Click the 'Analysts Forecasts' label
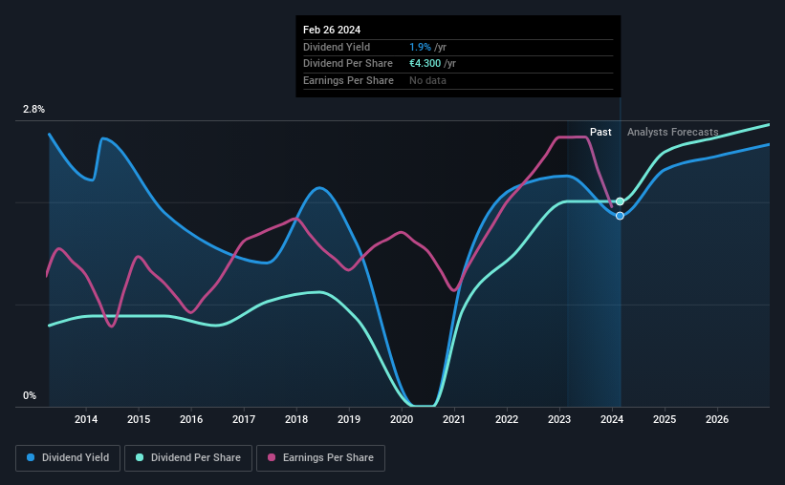 click(x=672, y=132)
